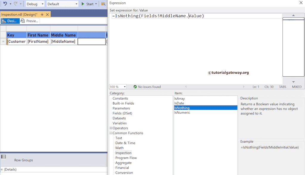The width and height of the screenshot is (305, 175).
Task: Switch to the Design tab
Action: coord(10,21)
